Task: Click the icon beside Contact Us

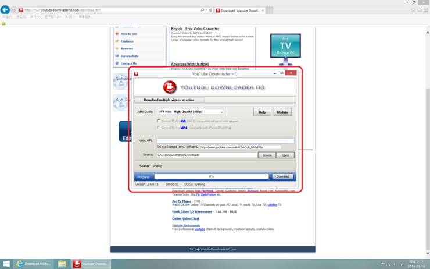Action: click(117, 63)
